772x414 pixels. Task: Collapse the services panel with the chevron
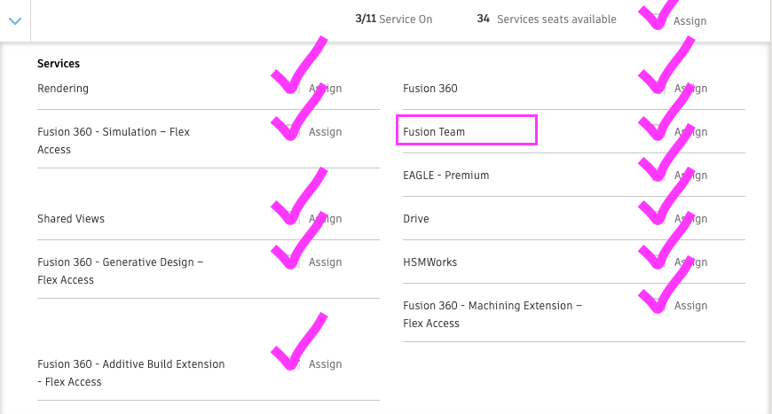(14, 20)
